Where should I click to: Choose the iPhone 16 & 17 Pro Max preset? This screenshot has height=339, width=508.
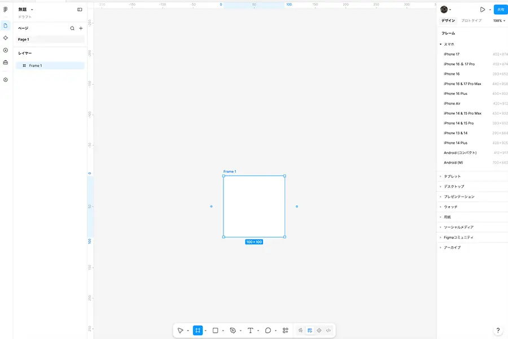(473, 84)
